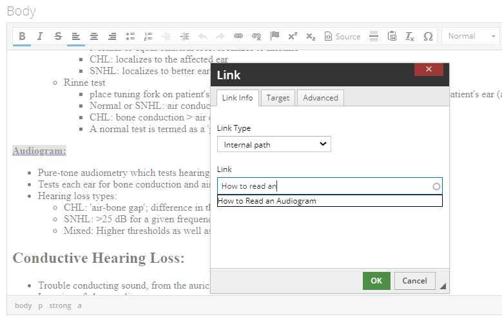Select 'body' in the elements path
This screenshot has height=317, width=502.
click(x=23, y=305)
